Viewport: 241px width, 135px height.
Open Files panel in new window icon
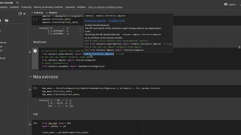pyautogui.click(x=20, y=13)
